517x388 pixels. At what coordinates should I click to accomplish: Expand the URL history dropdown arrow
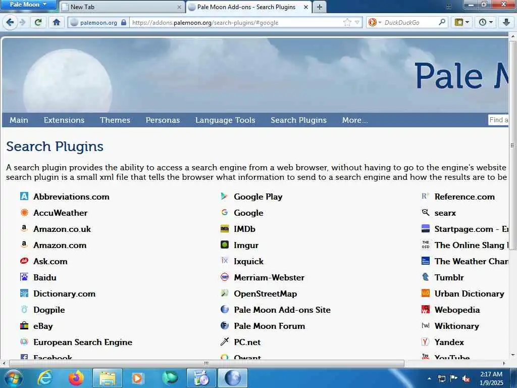tap(357, 22)
